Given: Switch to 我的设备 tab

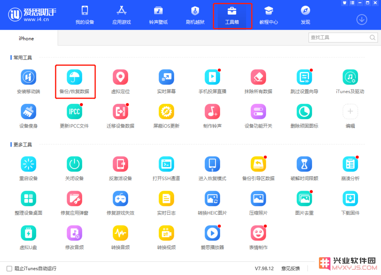Looking at the screenshot, I should tap(85, 15).
